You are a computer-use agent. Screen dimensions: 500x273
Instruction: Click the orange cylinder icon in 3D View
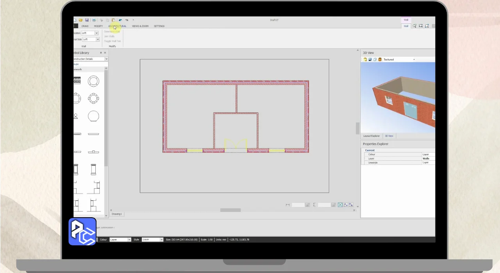(380, 60)
